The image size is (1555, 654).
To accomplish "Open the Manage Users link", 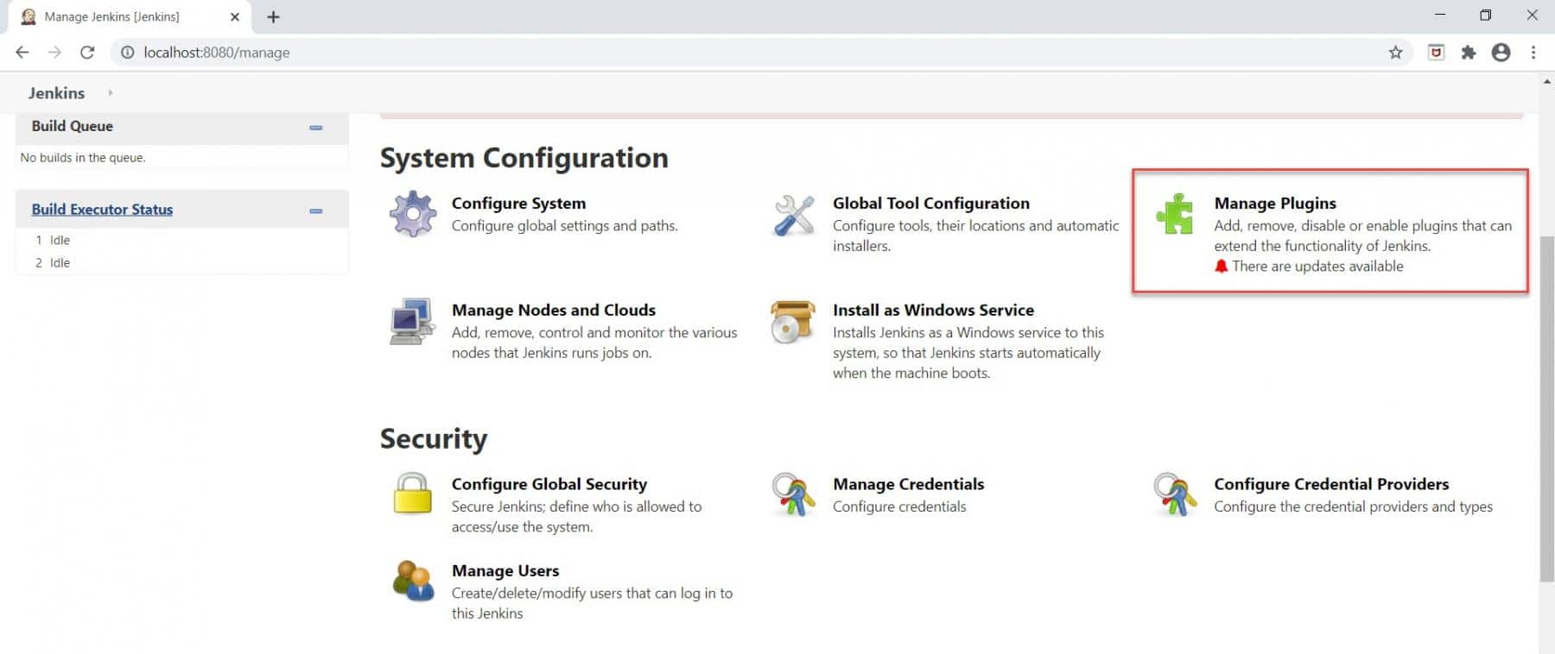I will (505, 570).
